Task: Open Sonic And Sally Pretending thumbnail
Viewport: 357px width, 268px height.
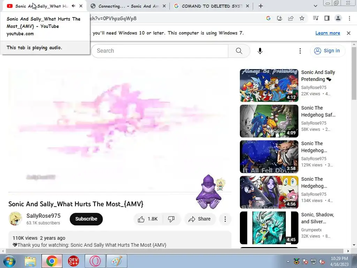Action: [269, 85]
